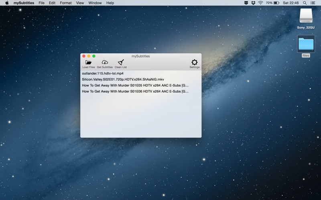321x200 pixels.
Task: Click the Wi-Fi status icon
Action: point(260,3)
